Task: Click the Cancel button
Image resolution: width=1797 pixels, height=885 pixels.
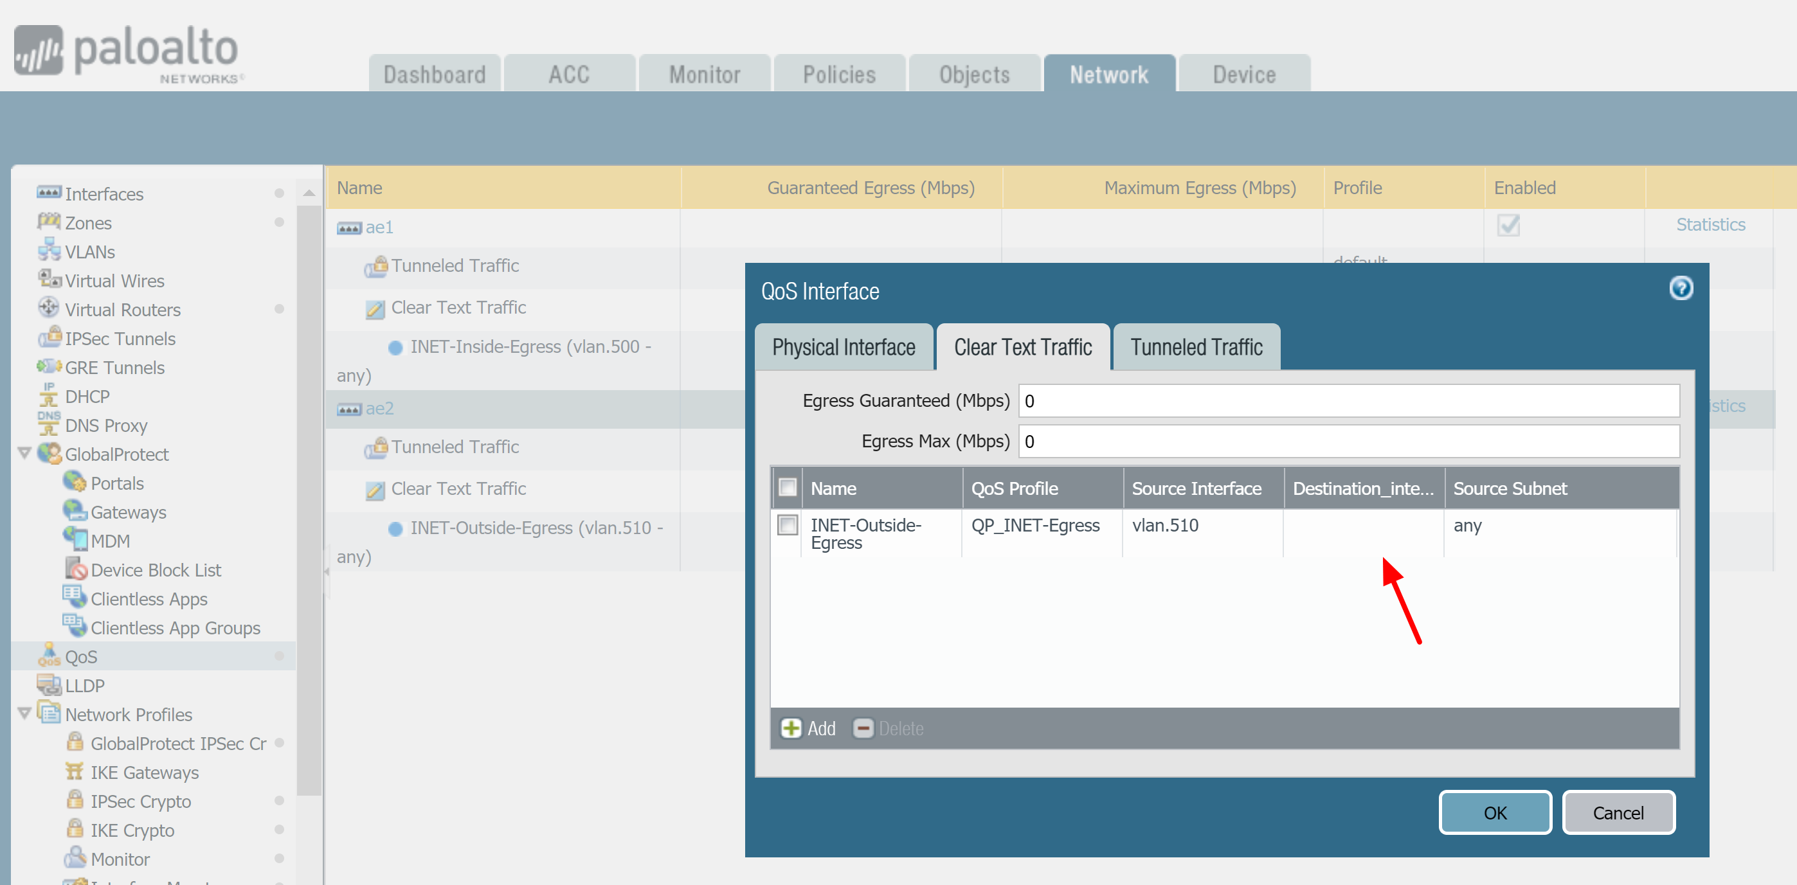Action: (1618, 812)
